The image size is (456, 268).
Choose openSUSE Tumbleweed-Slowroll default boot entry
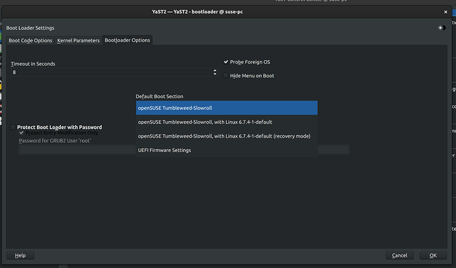(227, 108)
